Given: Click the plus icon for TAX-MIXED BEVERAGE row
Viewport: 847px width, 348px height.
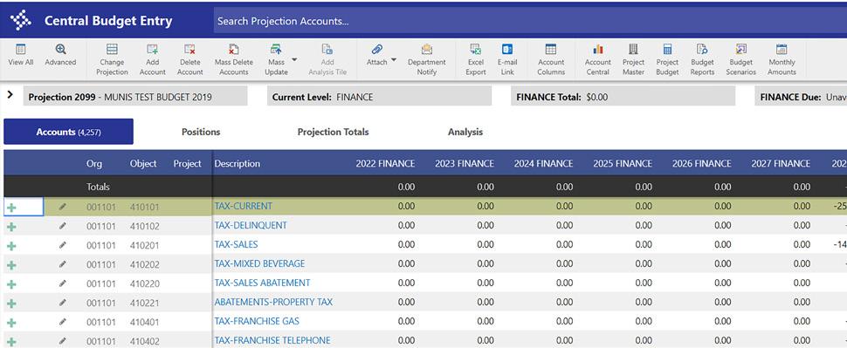Looking at the screenshot, I should pos(11,265).
